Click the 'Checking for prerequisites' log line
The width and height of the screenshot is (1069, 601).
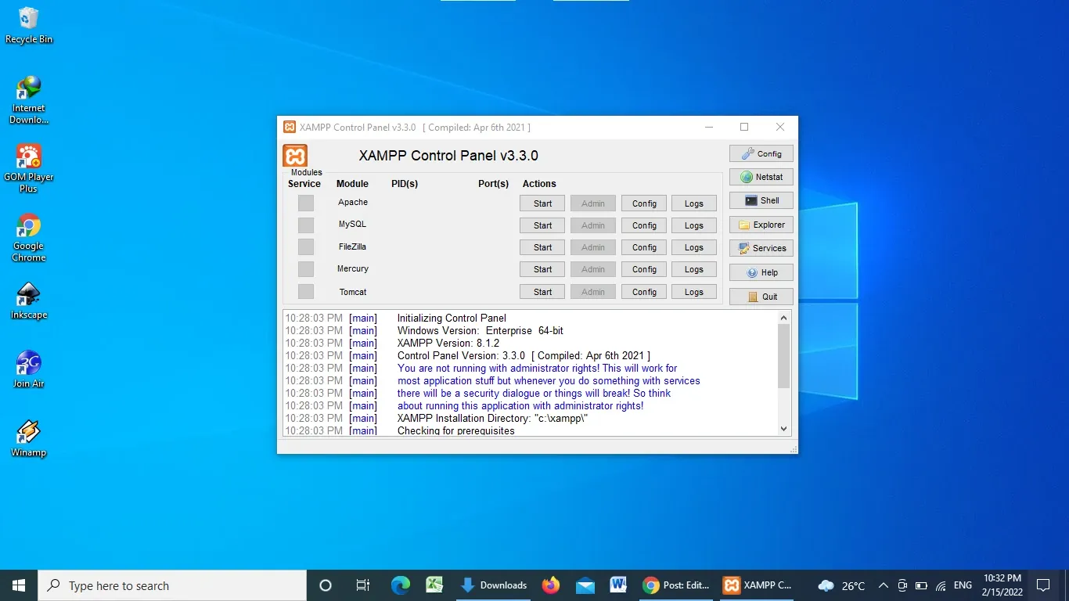pyautogui.click(x=455, y=430)
